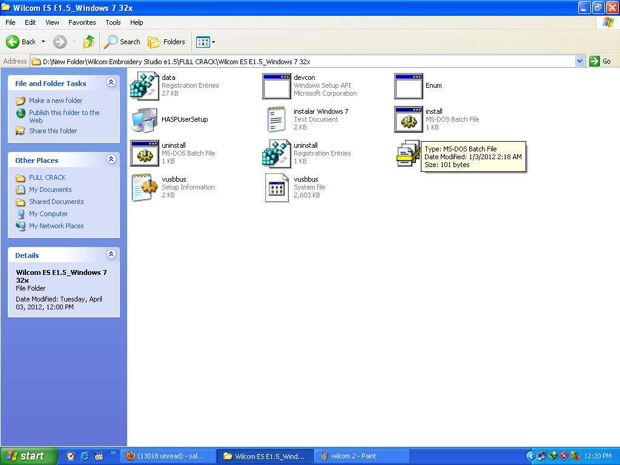
Task: Open My Network Places link
Action: point(56,226)
